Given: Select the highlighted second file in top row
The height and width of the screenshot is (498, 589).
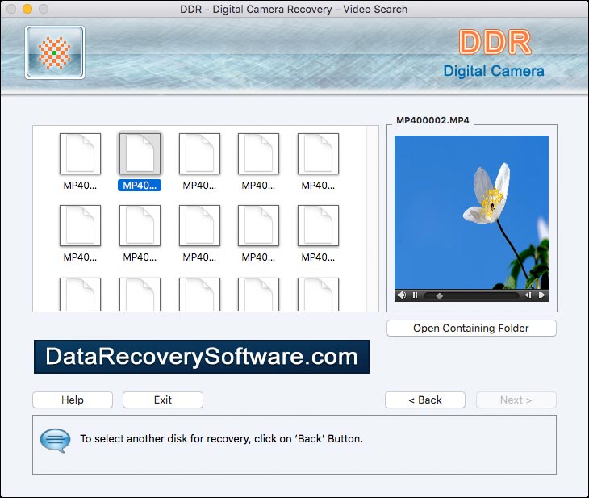Looking at the screenshot, I should [140, 154].
